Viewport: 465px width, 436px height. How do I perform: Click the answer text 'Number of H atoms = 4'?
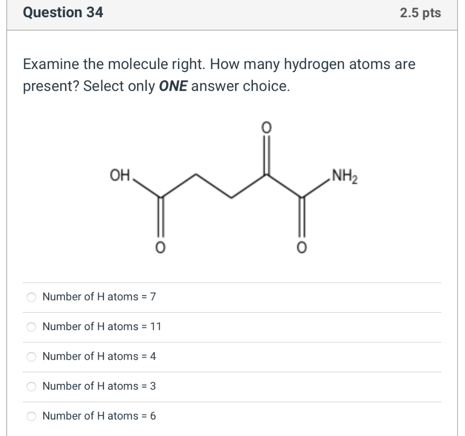pyautogui.click(x=99, y=357)
